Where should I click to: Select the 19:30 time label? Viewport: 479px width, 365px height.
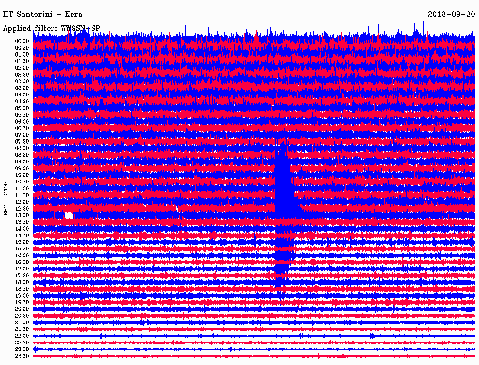22,303
